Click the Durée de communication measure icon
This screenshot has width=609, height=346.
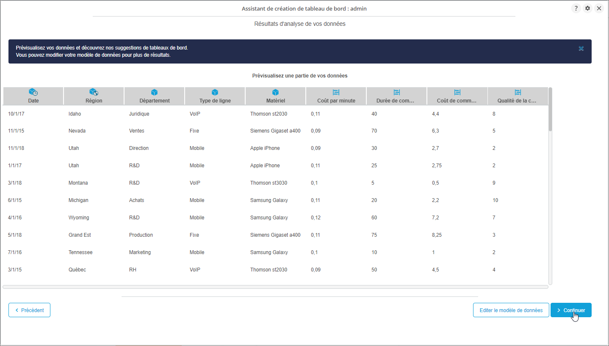click(x=396, y=92)
